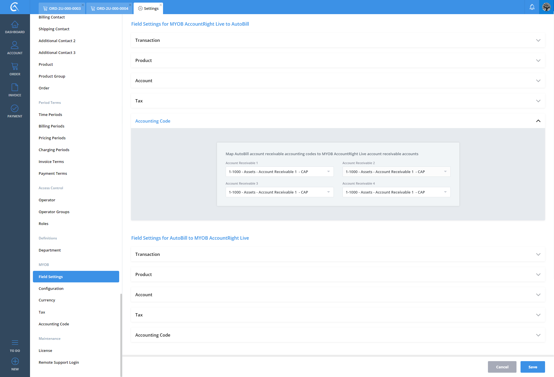Open Account Receivable 4 dropdown
This screenshot has height=377, width=554.
point(396,192)
